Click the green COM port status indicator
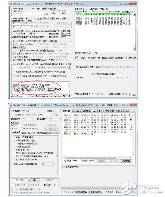The image size is (165, 197). click(x=34, y=34)
